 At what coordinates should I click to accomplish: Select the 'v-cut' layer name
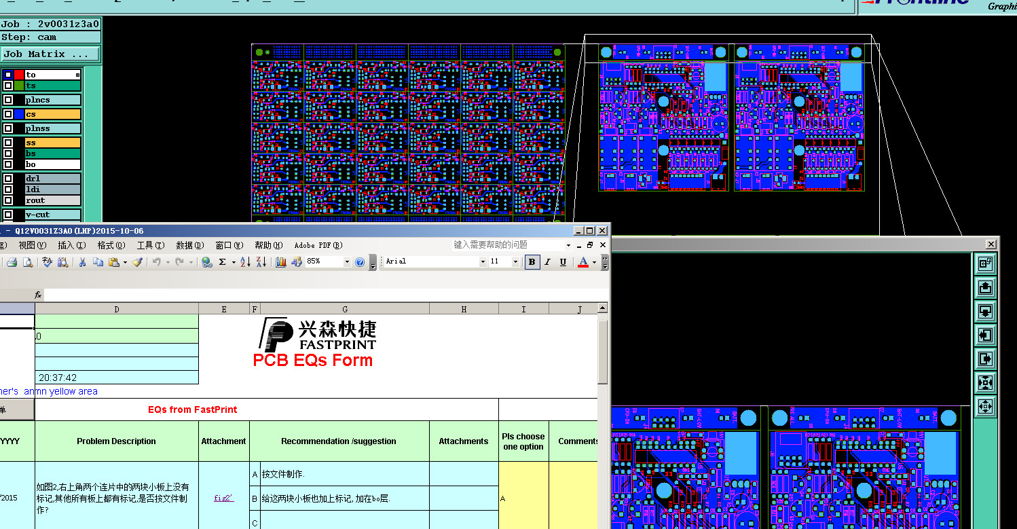(53, 215)
